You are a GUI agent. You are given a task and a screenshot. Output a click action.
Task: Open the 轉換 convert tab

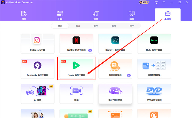coord(24,15)
